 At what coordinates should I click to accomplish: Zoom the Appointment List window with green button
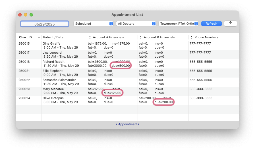coord(31,15)
